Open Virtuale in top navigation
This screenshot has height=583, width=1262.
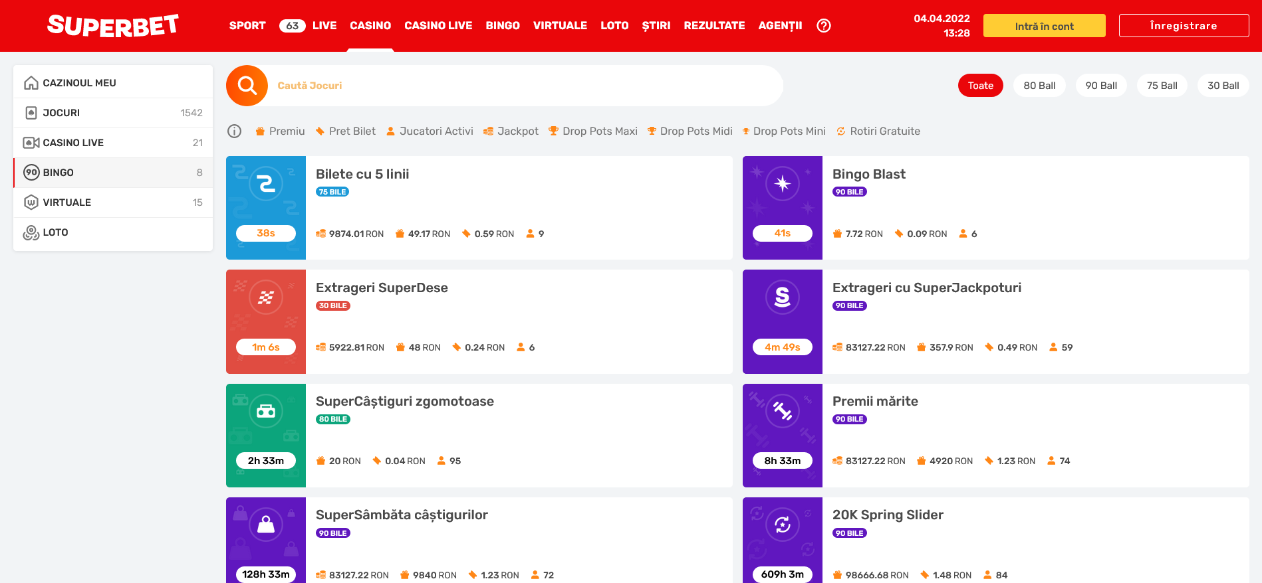click(x=560, y=26)
